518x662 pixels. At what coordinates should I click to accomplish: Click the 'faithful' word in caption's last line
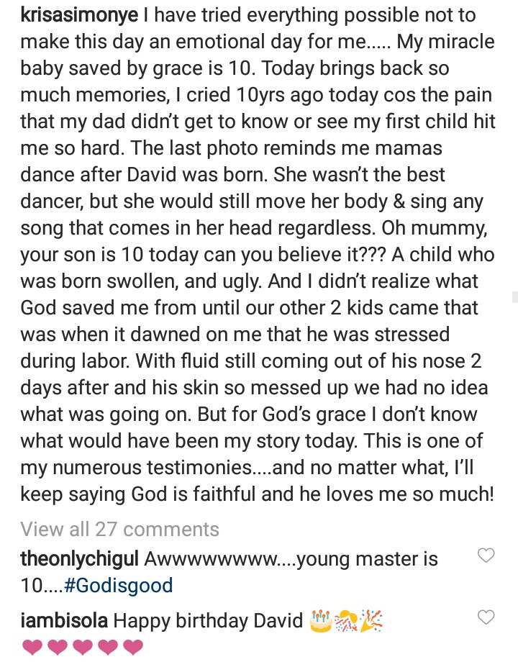[x=224, y=494]
